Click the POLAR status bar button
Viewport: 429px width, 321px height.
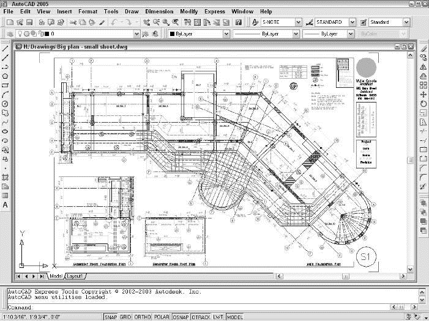163,317
